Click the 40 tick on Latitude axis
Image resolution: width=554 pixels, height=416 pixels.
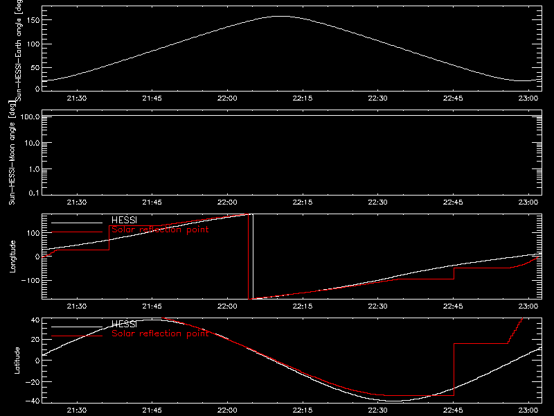(35, 320)
